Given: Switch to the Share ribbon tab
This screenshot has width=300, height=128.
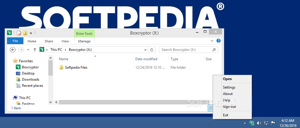Looking at the screenshot, I should (49, 41).
